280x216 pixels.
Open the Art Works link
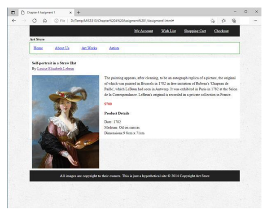[89, 48]
